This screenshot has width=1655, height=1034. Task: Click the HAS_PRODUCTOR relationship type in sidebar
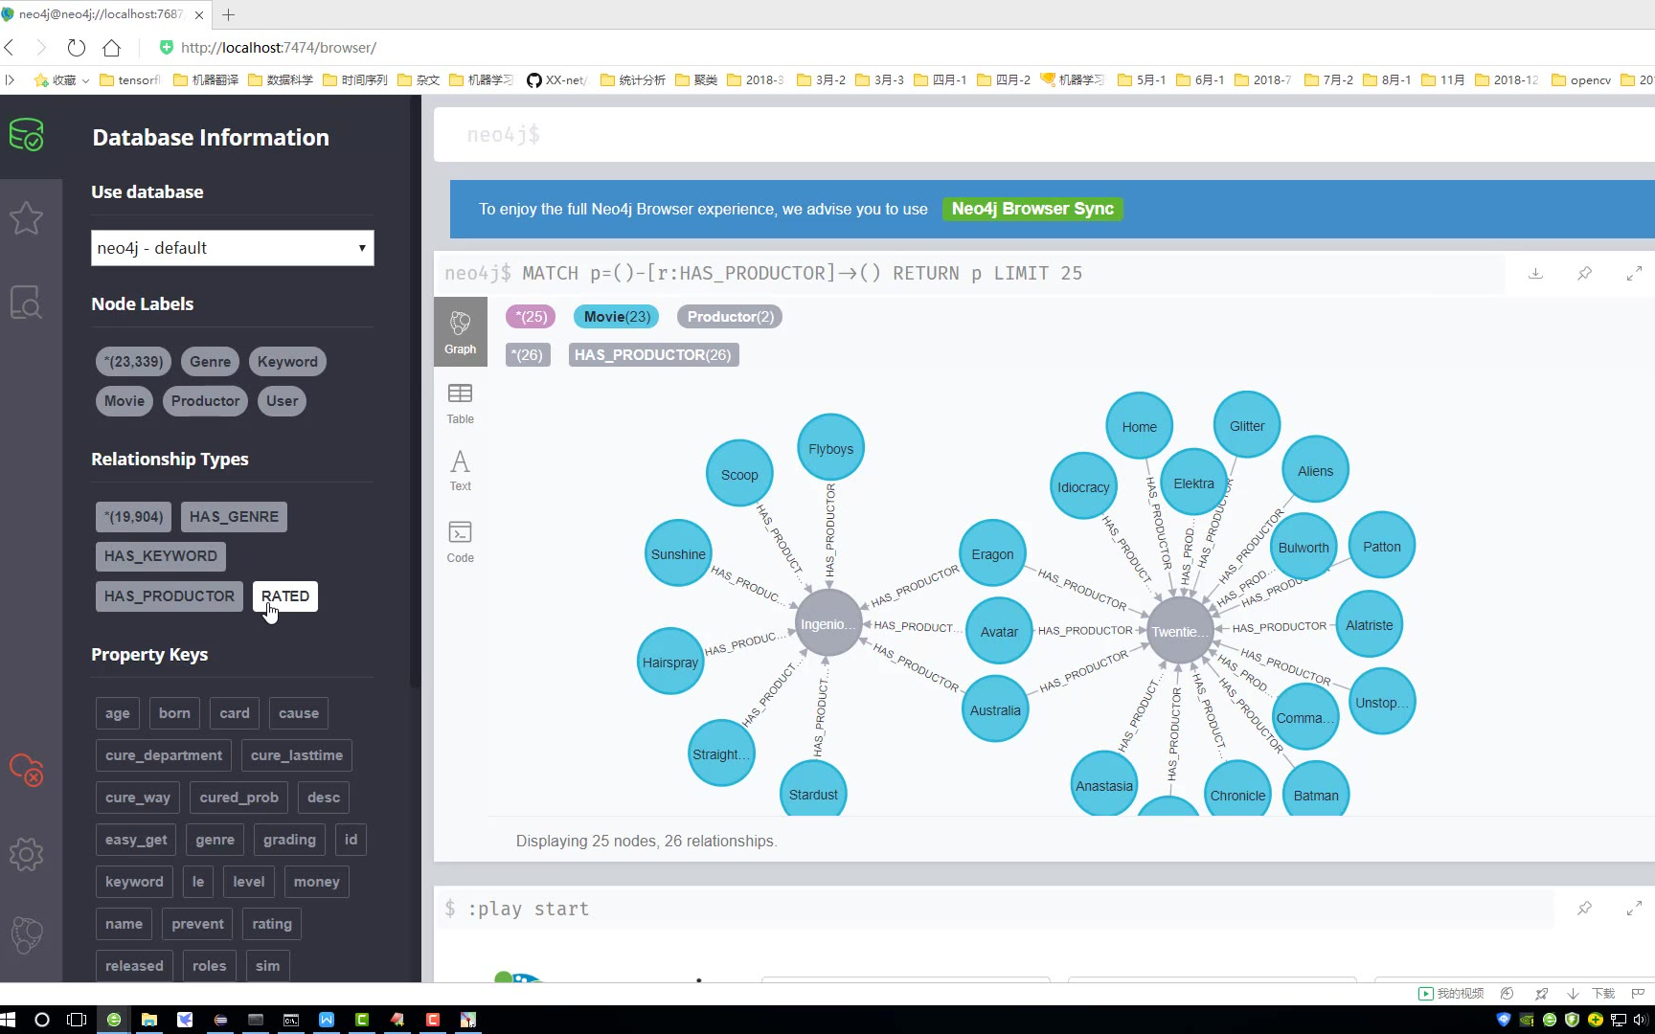[x=170, y=596]
